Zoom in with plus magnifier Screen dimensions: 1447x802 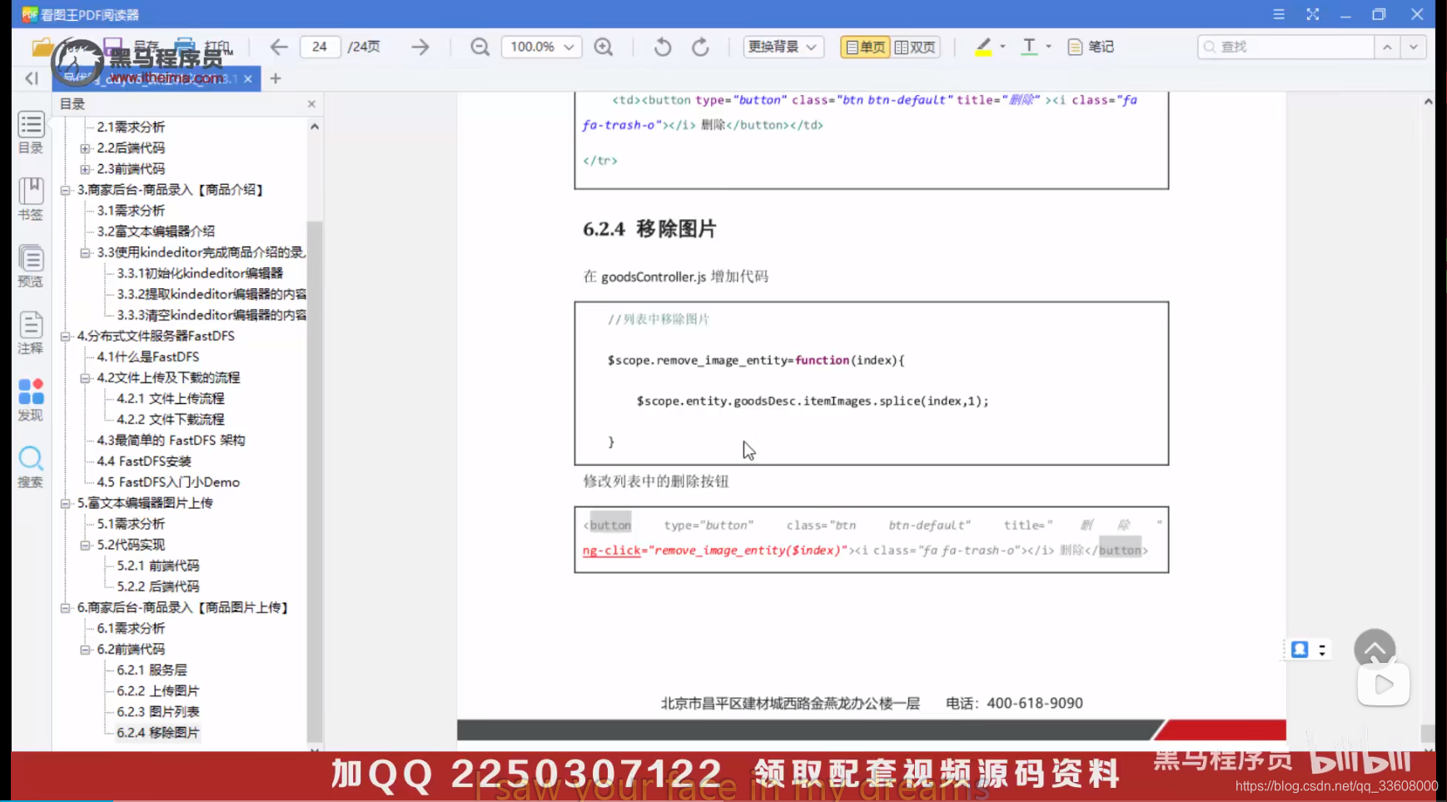coord(604,47)
